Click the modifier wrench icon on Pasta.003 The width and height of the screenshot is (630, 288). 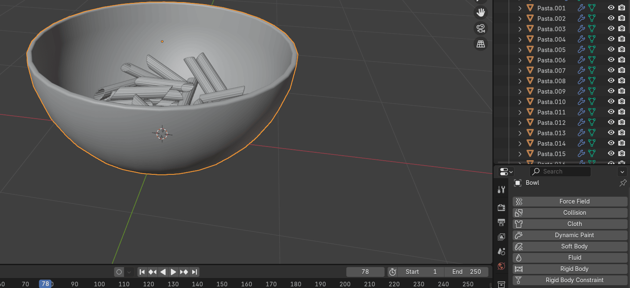(x=581, y=29)
